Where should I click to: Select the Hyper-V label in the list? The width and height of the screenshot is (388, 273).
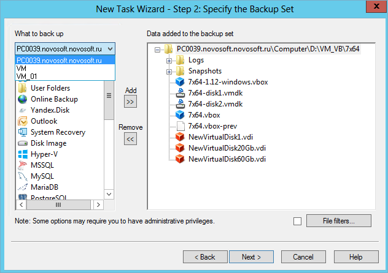[x=44, y=154]
